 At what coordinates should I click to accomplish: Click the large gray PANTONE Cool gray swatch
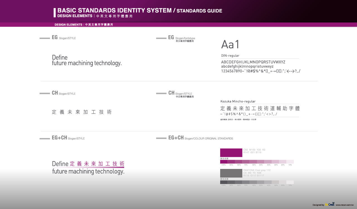pos(231,173)
